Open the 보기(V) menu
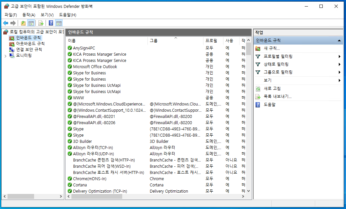The height and width of the screenshot is (209, 346). click(x=47, y=15)
